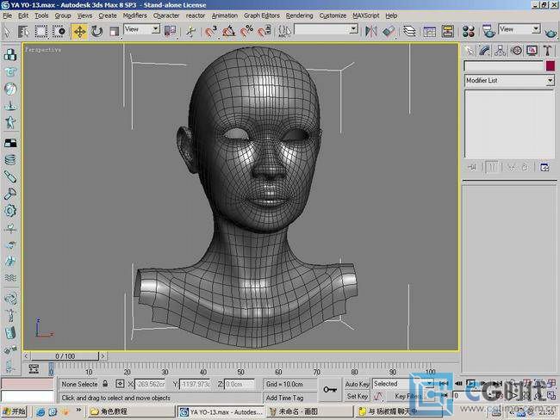Click the Use Pivot Point Center icon
The image size is (560, 420).
(170, 31)
